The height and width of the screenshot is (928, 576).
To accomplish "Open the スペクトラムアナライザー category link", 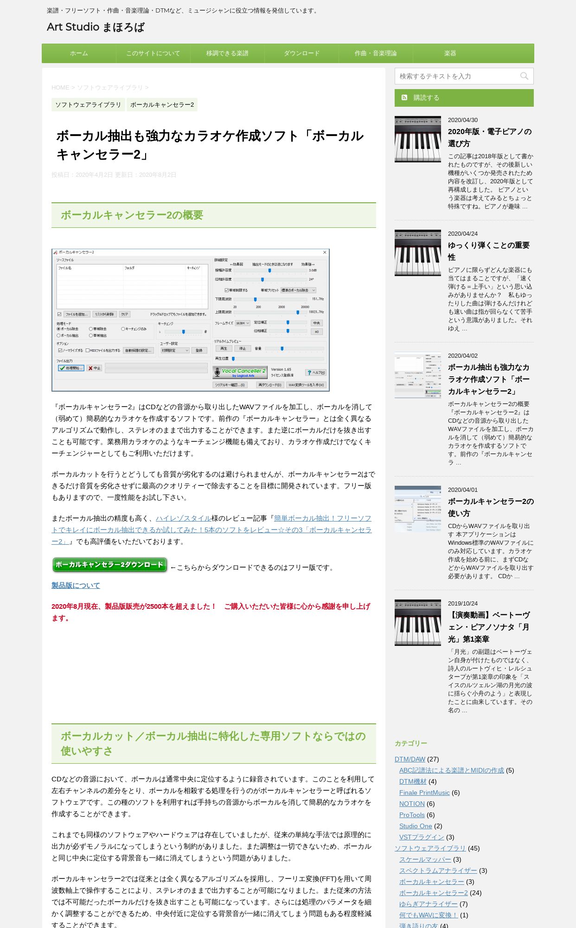I will 438,870.
